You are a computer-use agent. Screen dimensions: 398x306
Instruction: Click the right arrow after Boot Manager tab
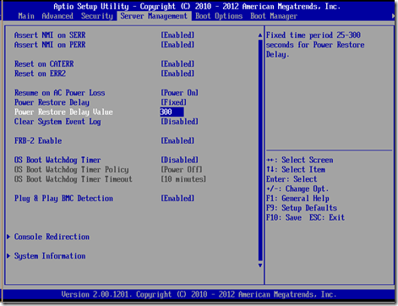tap(393, 16)
